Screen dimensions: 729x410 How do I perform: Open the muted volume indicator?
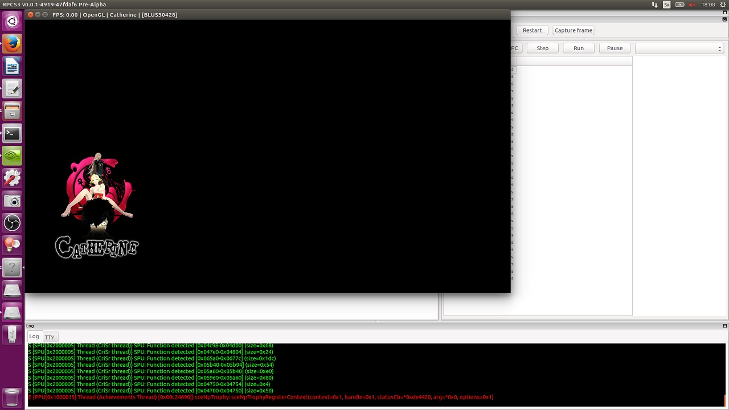tap(693, 5)
